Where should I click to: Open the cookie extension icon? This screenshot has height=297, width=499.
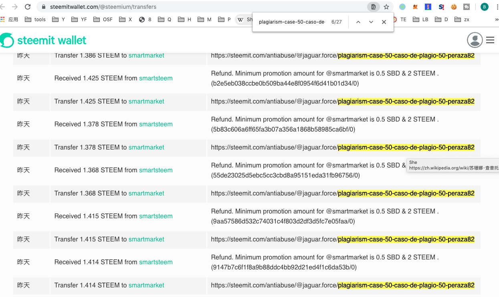[x=454, y=7]
